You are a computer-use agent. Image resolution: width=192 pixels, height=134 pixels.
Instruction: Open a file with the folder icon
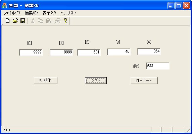[x=15, y=21]
